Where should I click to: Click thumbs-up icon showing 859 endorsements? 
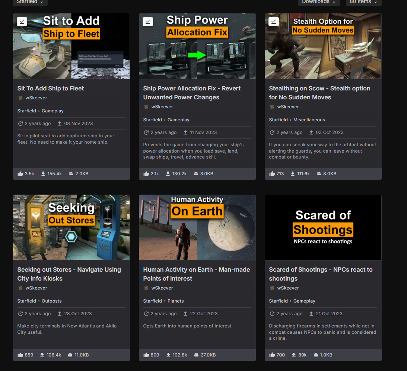20,355
